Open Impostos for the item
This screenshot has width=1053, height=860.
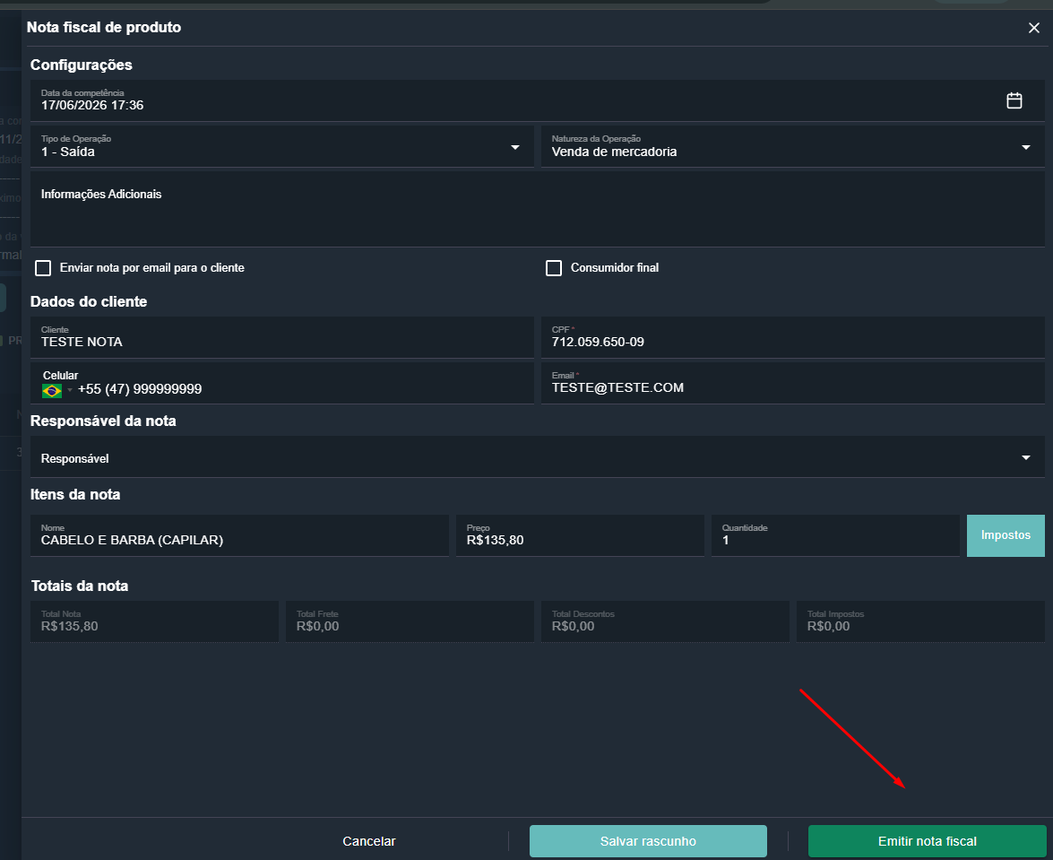point(1006,535)
